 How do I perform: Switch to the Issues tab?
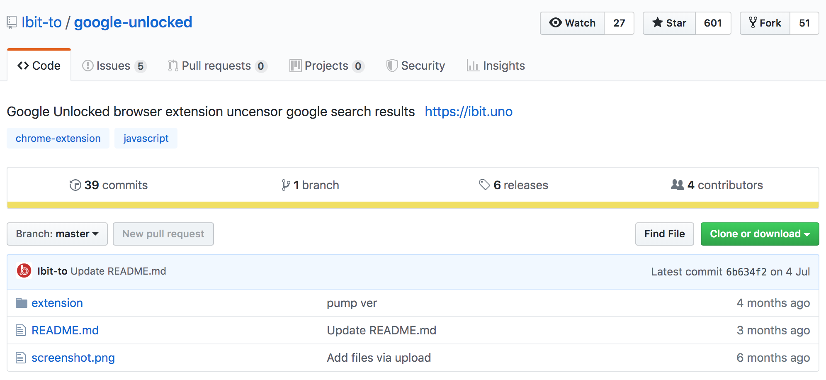coord(114,66)
